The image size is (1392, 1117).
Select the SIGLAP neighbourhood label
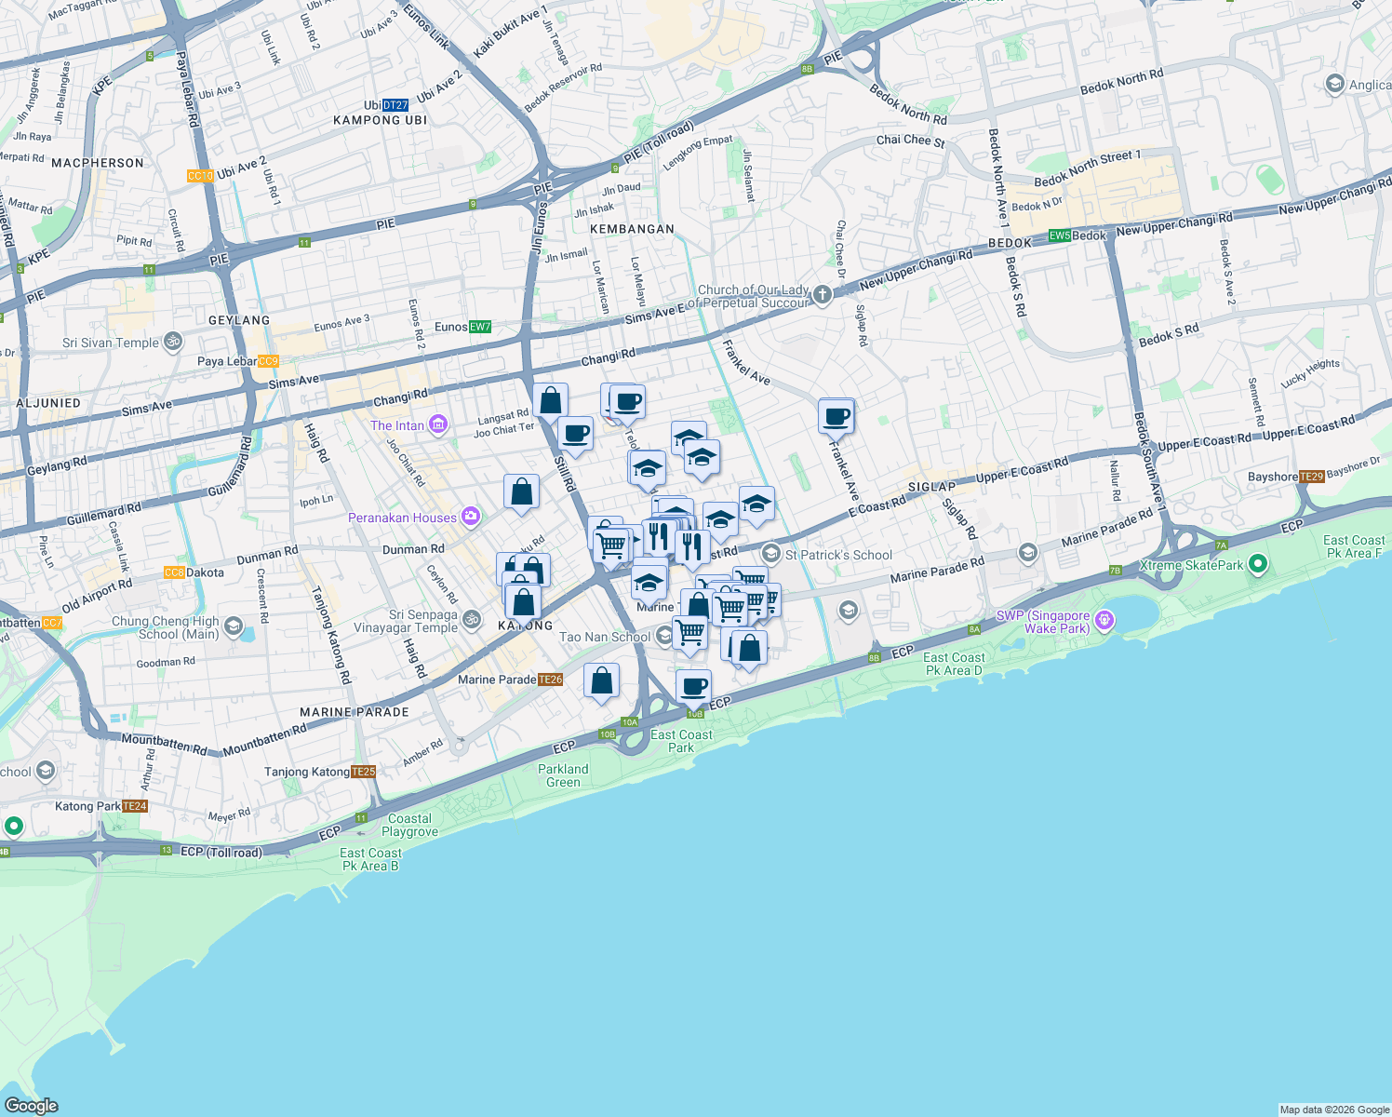point(931,487)
